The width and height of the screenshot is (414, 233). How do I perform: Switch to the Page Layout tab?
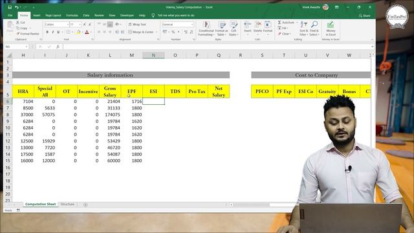53,16
